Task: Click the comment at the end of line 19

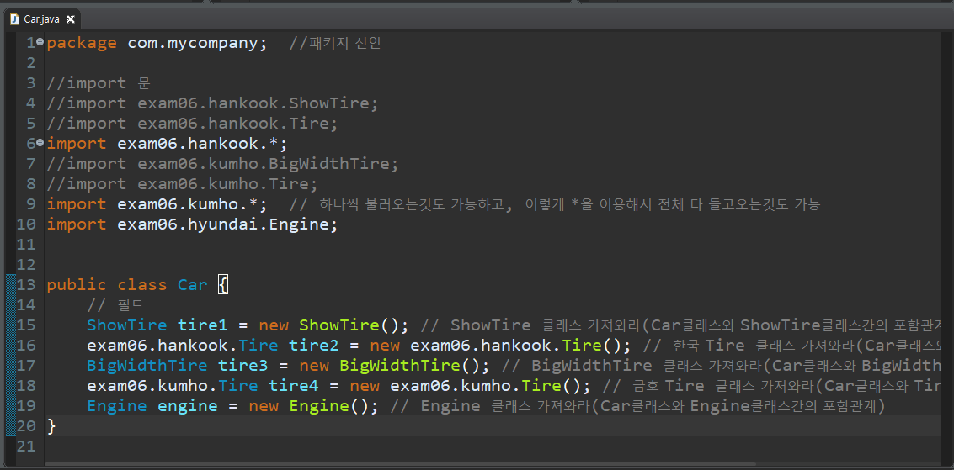Action: tap(637, 405)
